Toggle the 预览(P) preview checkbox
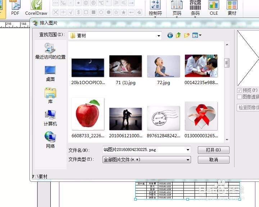The height and width of the screenshot is (207, 259). pos(239,90)
